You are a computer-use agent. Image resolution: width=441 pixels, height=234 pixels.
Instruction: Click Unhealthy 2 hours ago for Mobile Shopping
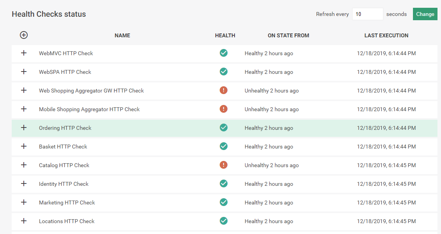(272, 109)
